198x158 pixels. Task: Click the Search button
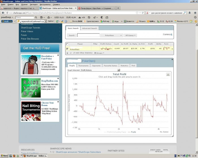[x=72, y=35]
